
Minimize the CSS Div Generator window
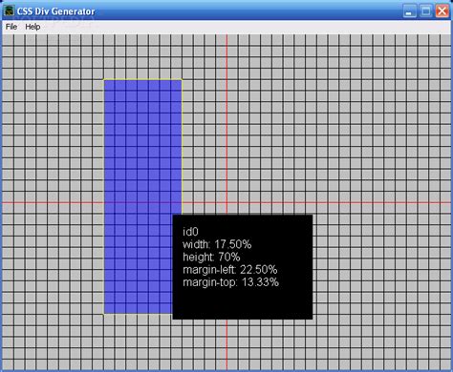409,11
